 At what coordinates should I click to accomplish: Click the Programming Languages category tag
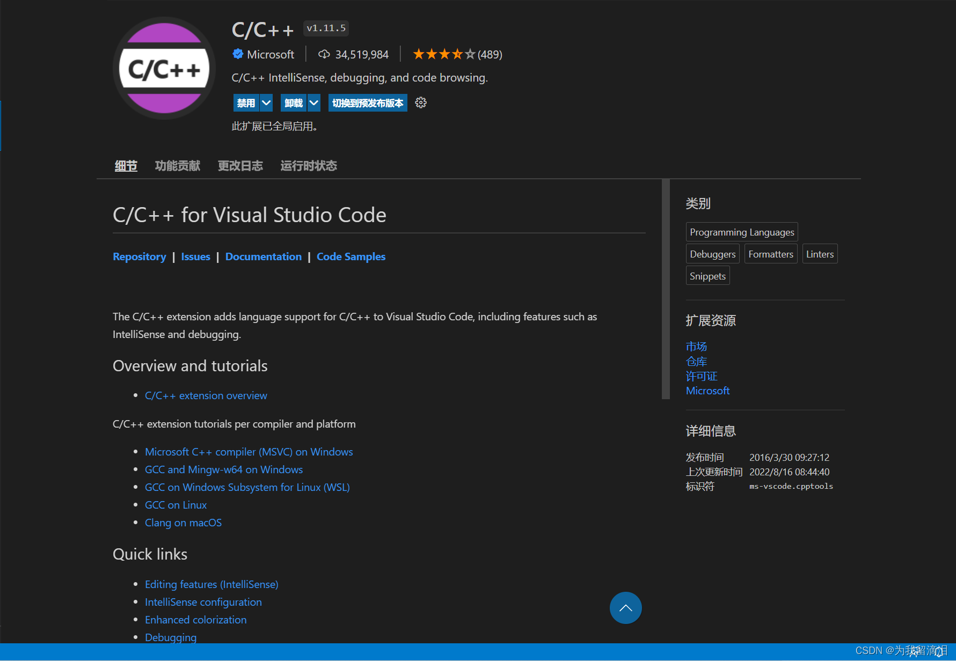[742, 232]
